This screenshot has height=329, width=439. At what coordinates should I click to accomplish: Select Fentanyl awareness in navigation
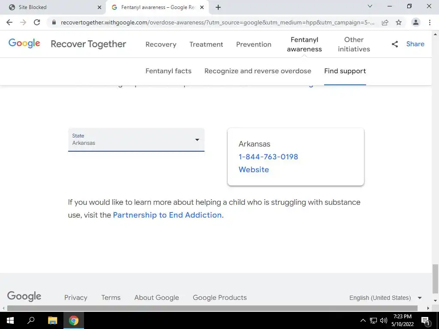pyautogui.click(x=304, y=44)
